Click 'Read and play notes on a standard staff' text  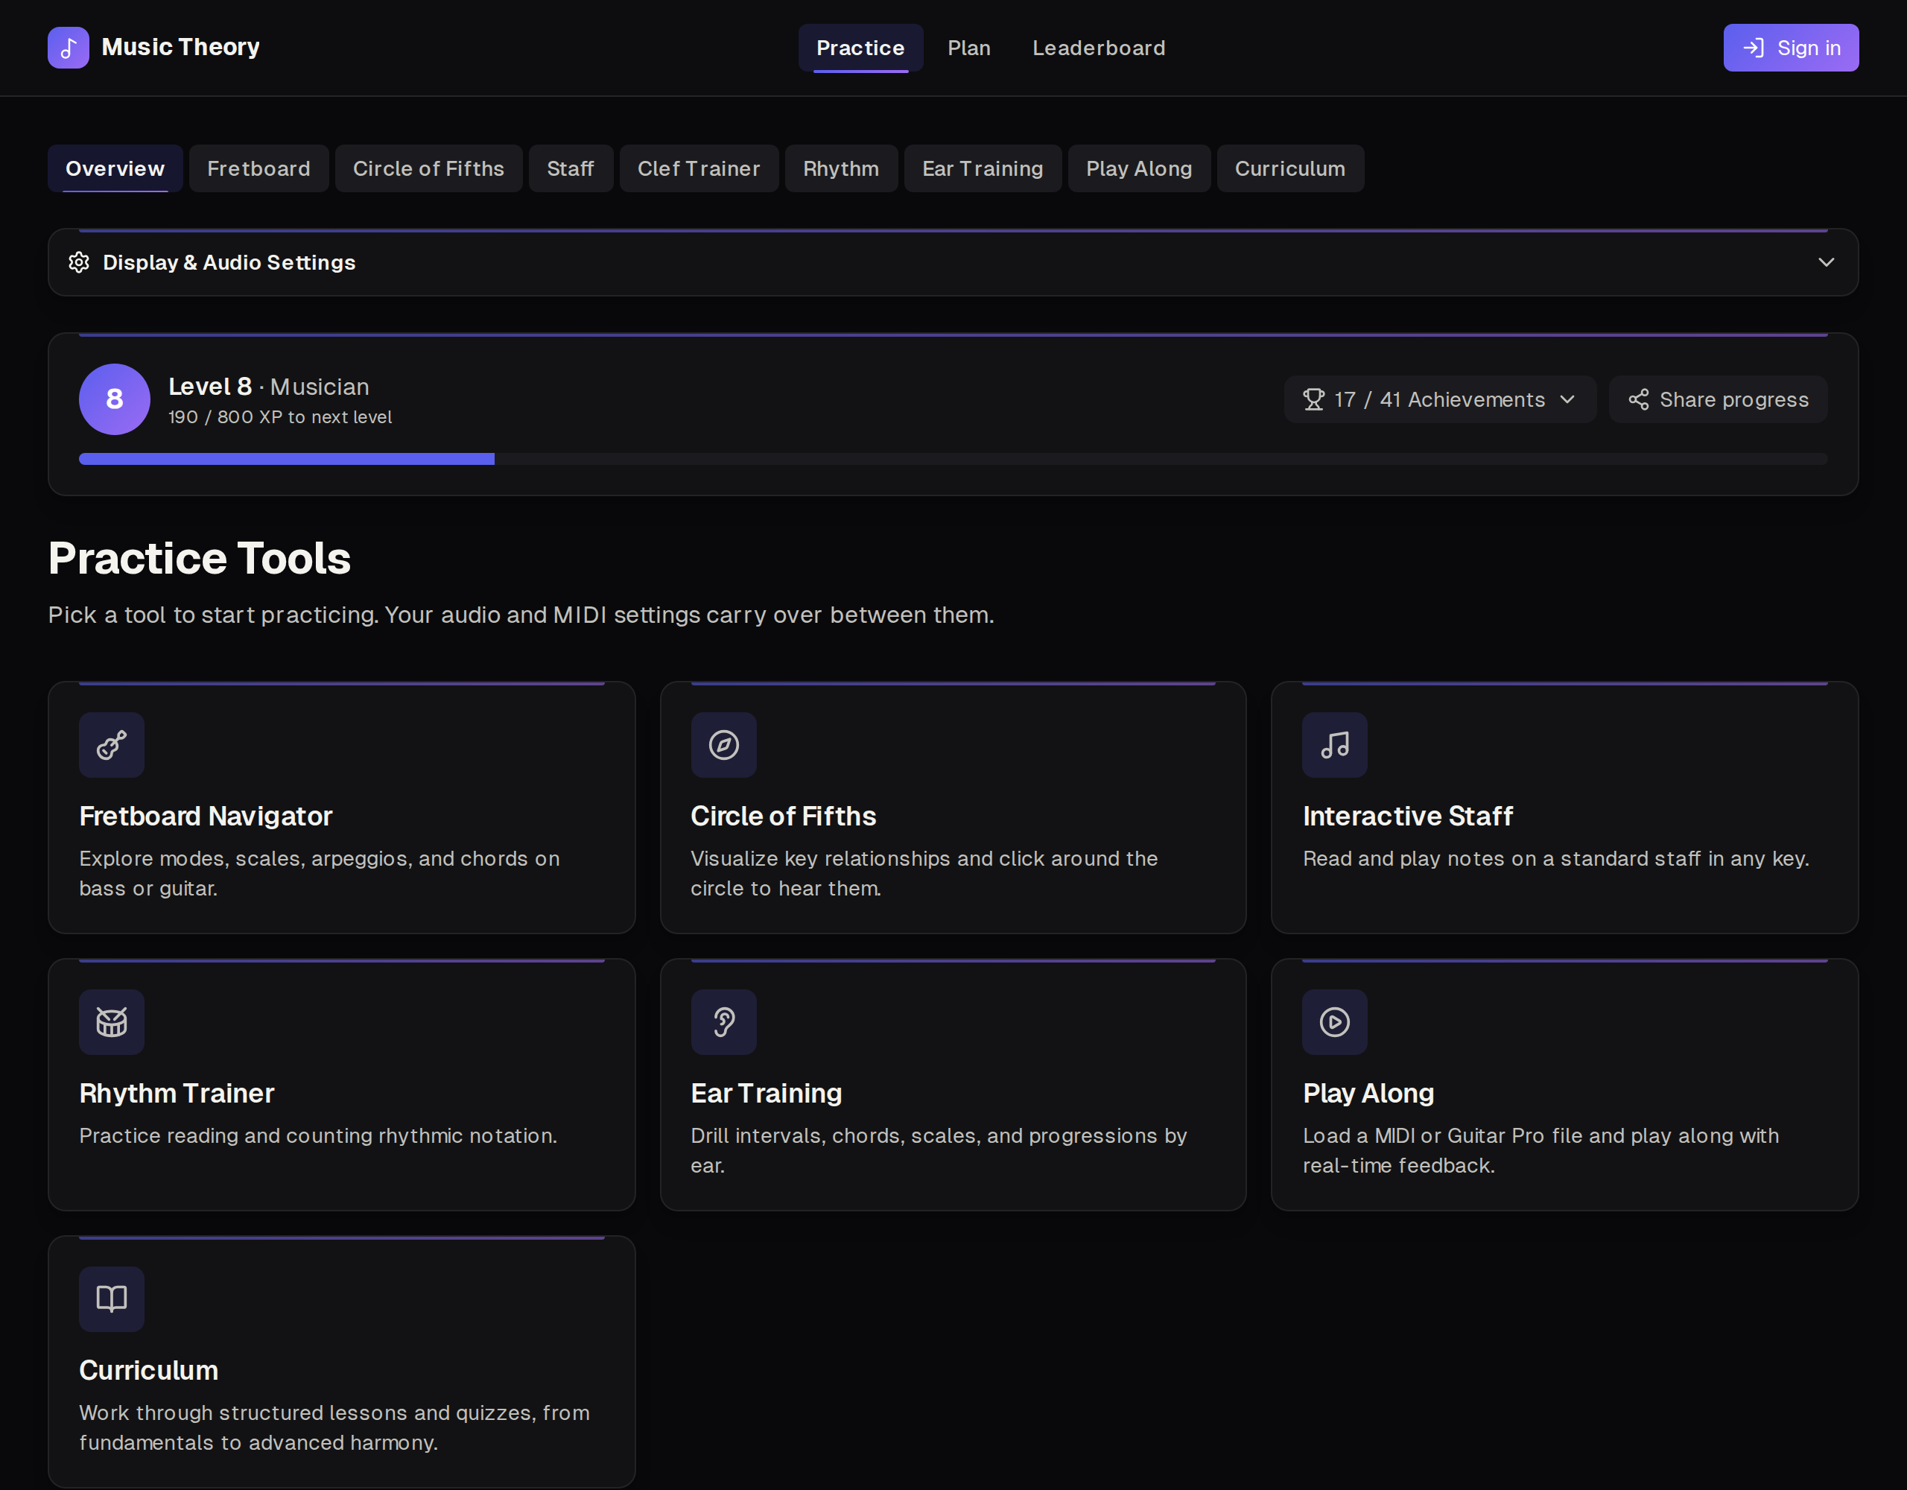tap(1556, 858)
